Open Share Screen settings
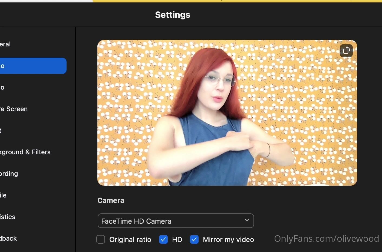The height and width of the screenshot is (252, 382). (x=14, y=109)
